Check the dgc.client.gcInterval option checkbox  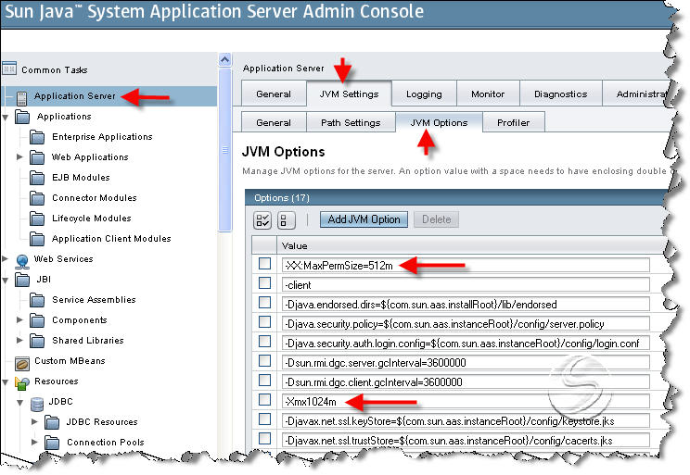(264, 380)
